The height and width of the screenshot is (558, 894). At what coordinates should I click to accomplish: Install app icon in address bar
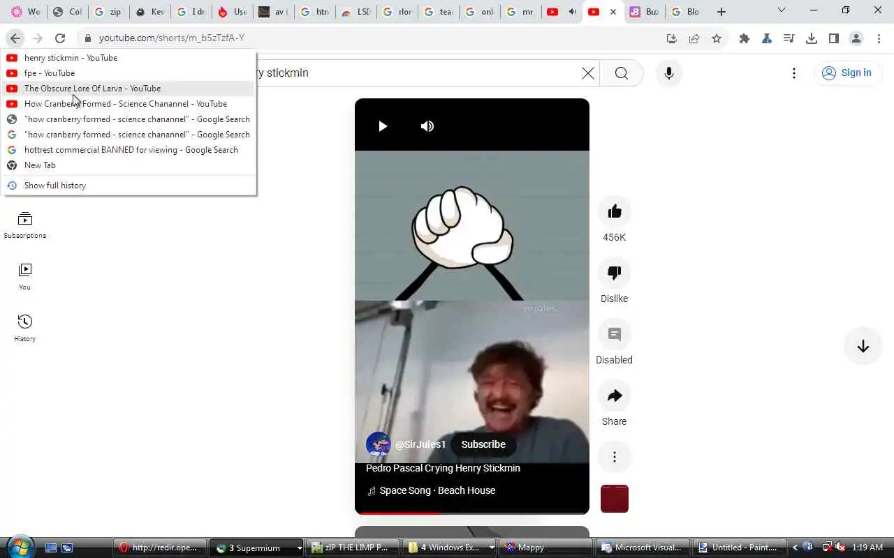672,38
